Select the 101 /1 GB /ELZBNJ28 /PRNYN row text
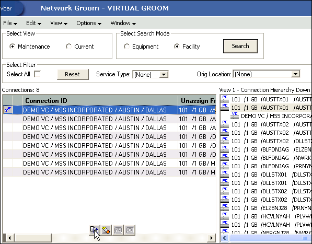This screenshot has width=312, height=244. 271,208
